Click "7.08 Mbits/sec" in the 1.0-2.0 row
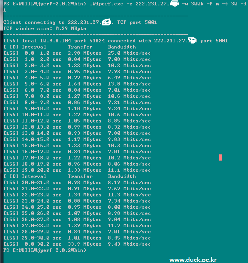Image resolution: width=248 pixels, height=263 pixels. tap(129, 59)
